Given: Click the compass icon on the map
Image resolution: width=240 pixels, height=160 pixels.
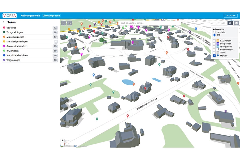Looking at the screenshot, I should pyautogui.click(x=67, y=142).
